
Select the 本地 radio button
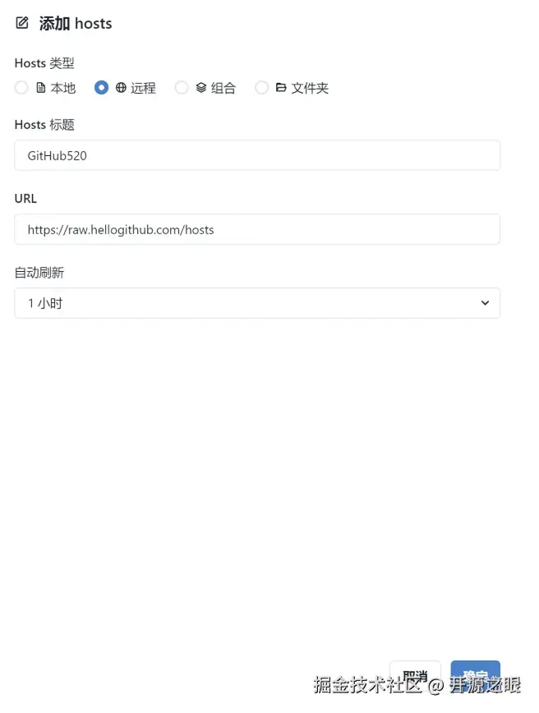[21, 87]
